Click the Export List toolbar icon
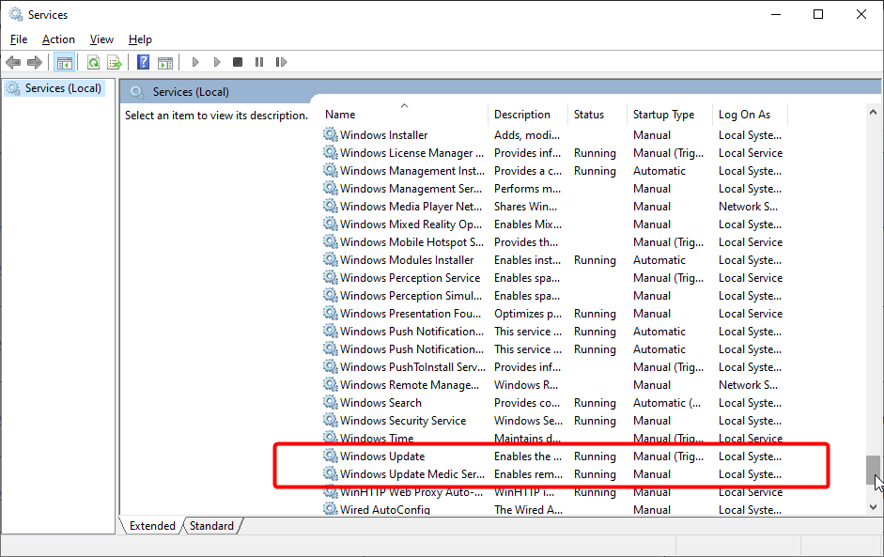The height and width of the screenshot is (557, 884). pos(115,62)
